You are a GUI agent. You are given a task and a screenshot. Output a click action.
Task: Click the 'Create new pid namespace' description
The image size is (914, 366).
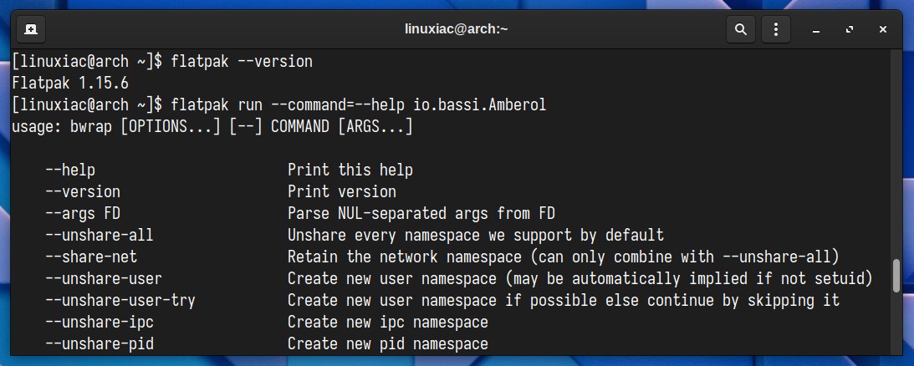point(388,344)
